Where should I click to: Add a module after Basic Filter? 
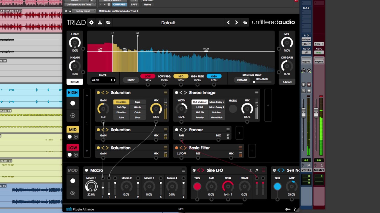pyautogui.click(x=252, y=151)
